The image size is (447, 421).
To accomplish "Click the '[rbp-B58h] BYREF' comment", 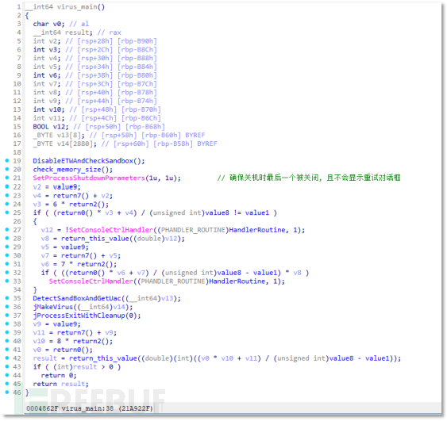I will tap(185, 144).
